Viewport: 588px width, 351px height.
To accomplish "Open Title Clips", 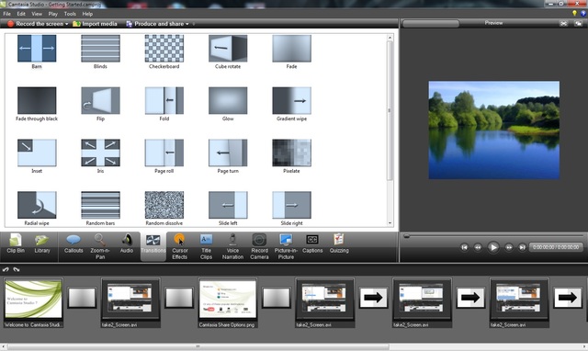I will (206, 246).
